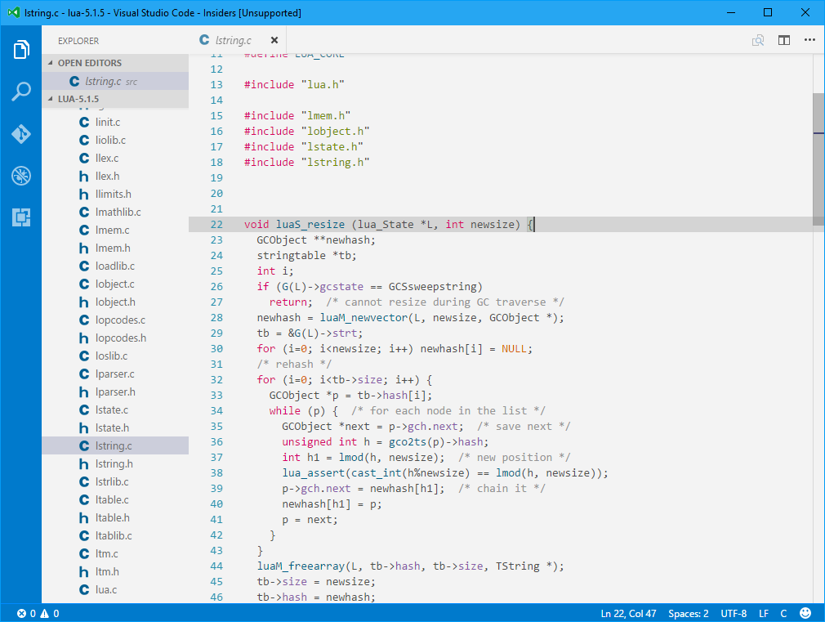Open loadlib.c in the file tree
The width and height of the screenshot is (825, 622).
coord(115,266)
